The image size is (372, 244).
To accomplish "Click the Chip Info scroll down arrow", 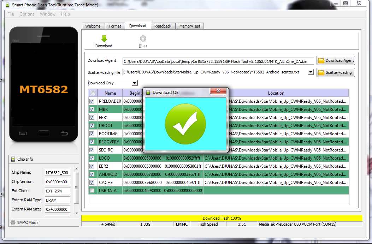I will point(77,213).
